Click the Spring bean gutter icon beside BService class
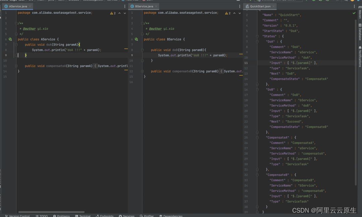 click(x=136, y=39)
